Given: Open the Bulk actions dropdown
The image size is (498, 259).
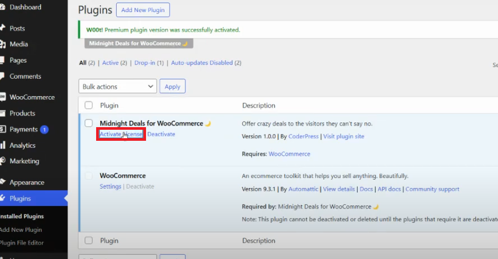Looking at the screenshot, I should tap(118, 87).
